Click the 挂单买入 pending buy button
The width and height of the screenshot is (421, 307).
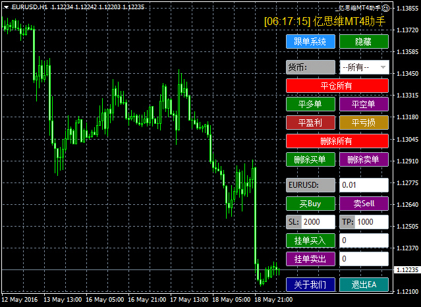click(x=310, y=240)
